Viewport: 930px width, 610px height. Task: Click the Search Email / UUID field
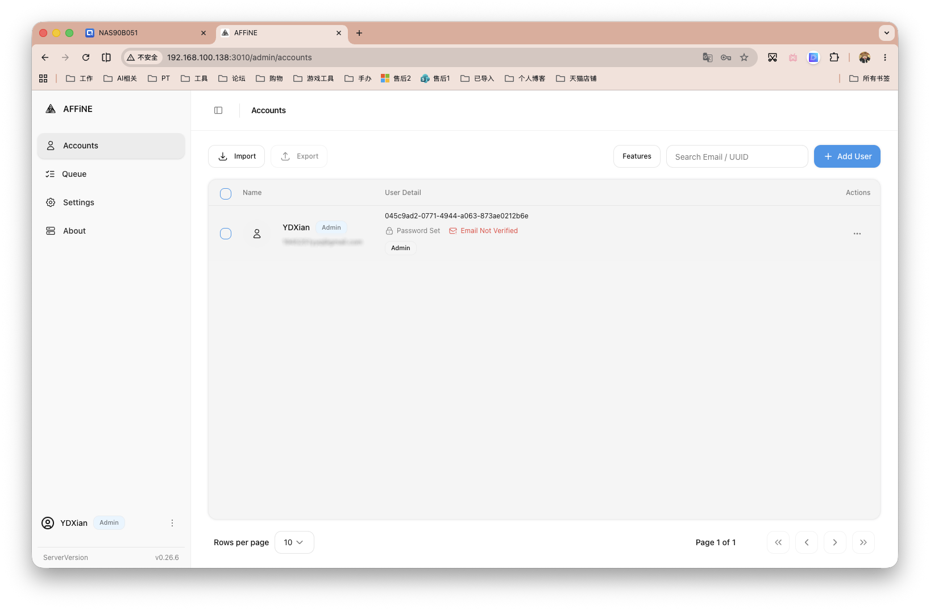pos(737,156)
